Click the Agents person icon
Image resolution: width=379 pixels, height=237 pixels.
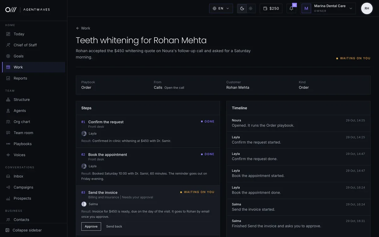[x=8, y=111]
